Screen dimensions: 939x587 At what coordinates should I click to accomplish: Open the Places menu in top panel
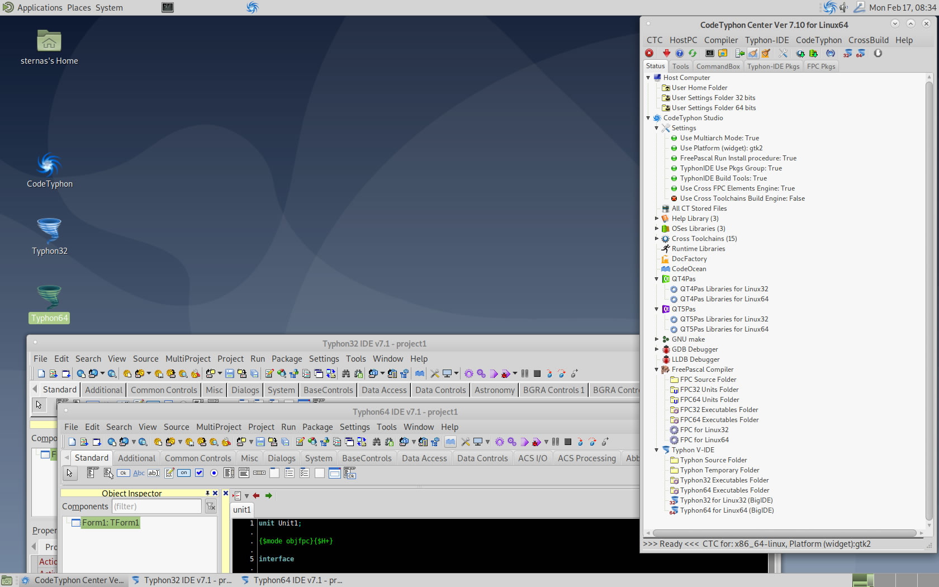point(79,8)
